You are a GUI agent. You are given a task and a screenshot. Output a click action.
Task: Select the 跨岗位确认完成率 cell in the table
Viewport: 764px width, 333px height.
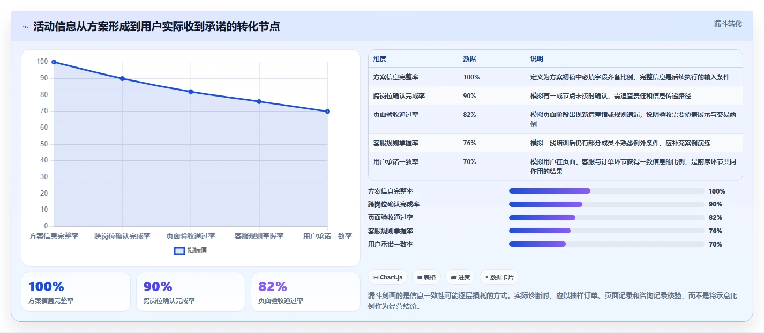(399, 96)
